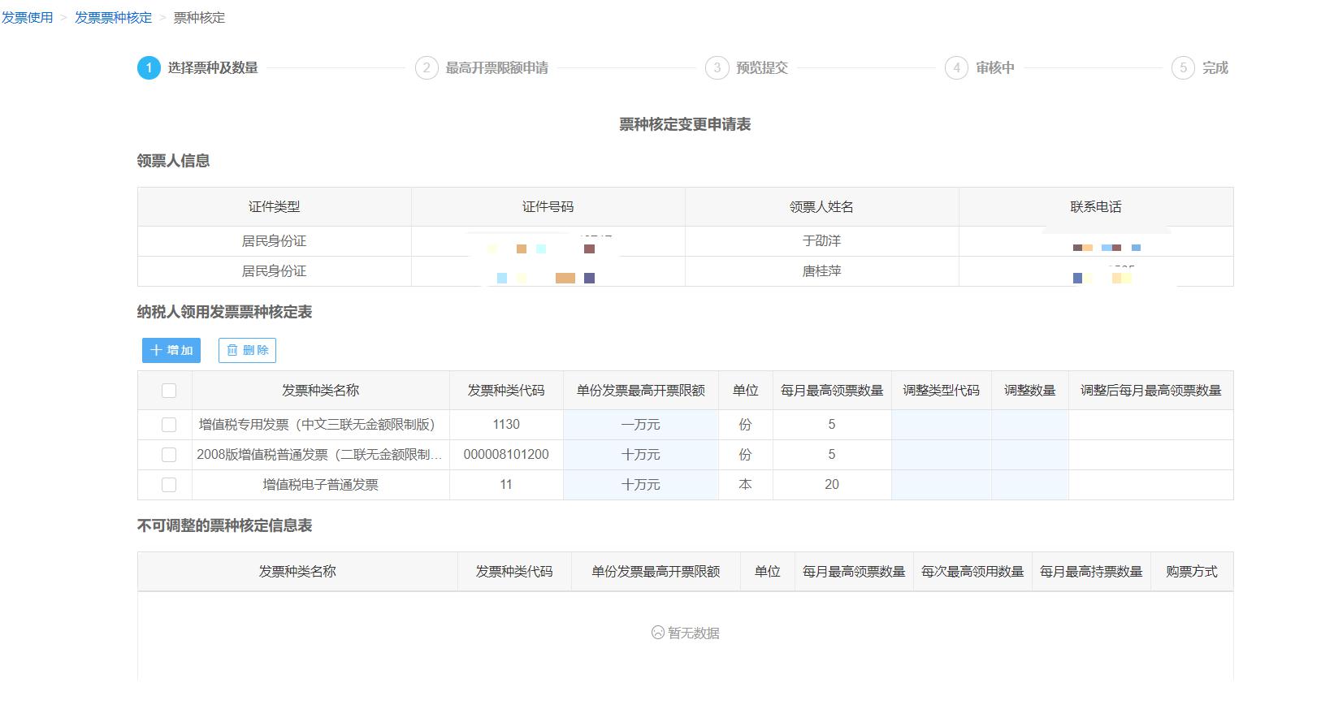This screenshot has width=1334, height=709.
Task: Click the 暂无数据 empty-state message
Action: (x=686, y=633)
